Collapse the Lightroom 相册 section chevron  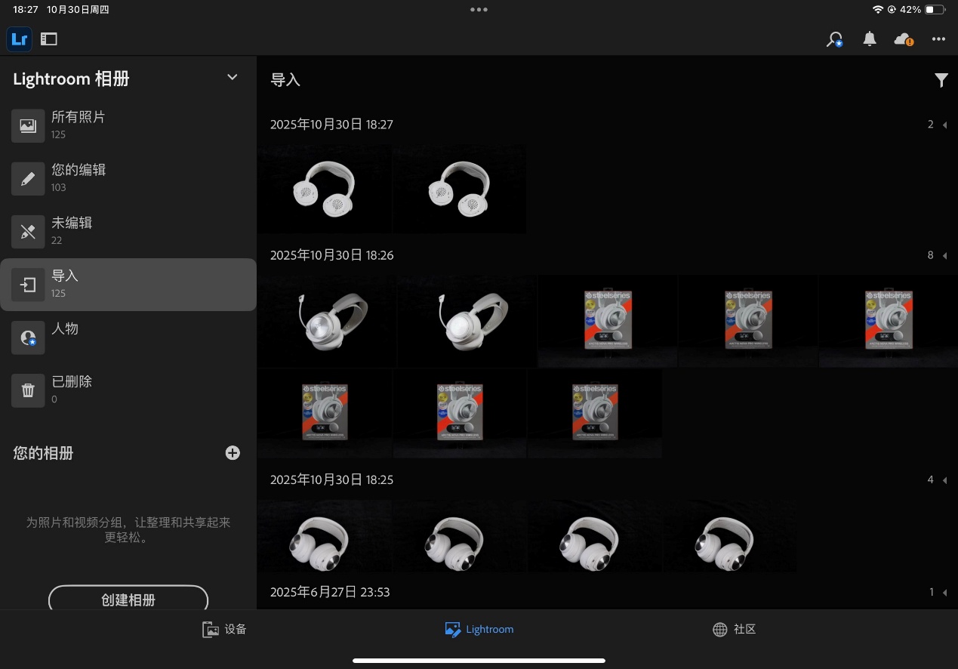coord(233,77)
